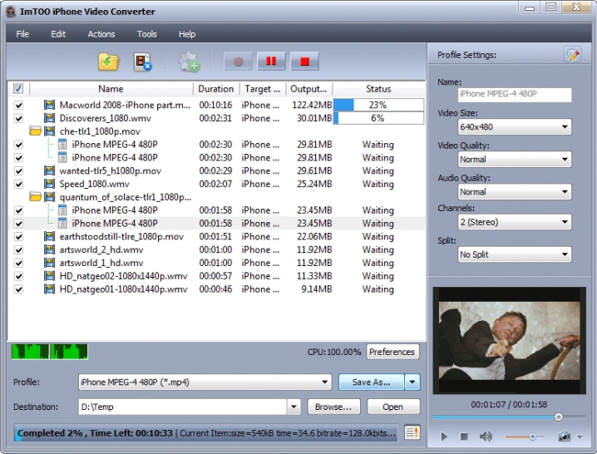Uncheck the Speed_1080.wmv file checkbox
Screen dimensions: 597x454
19,185
